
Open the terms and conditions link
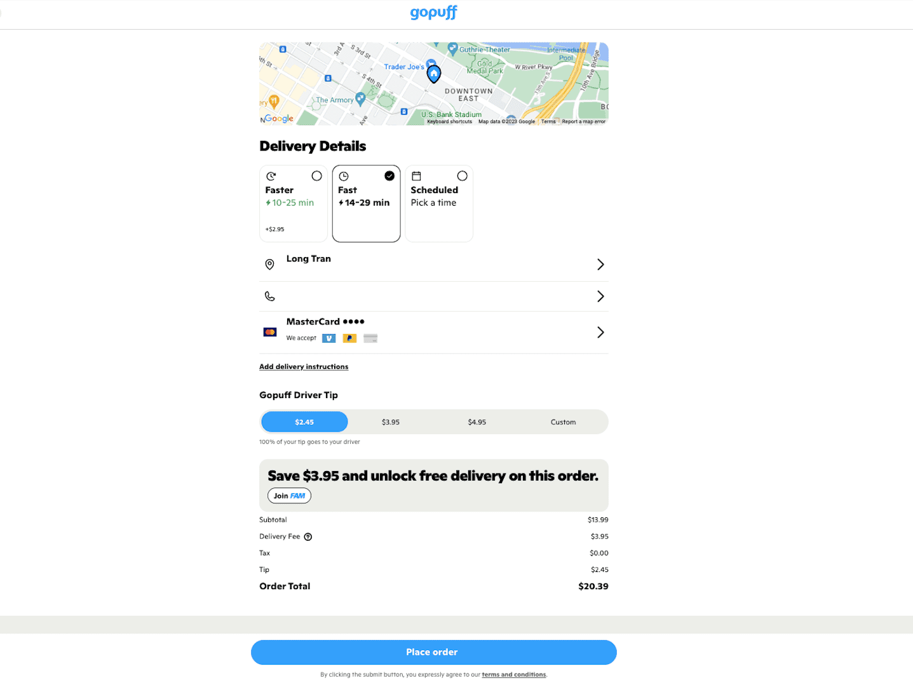tap(513, 674)
